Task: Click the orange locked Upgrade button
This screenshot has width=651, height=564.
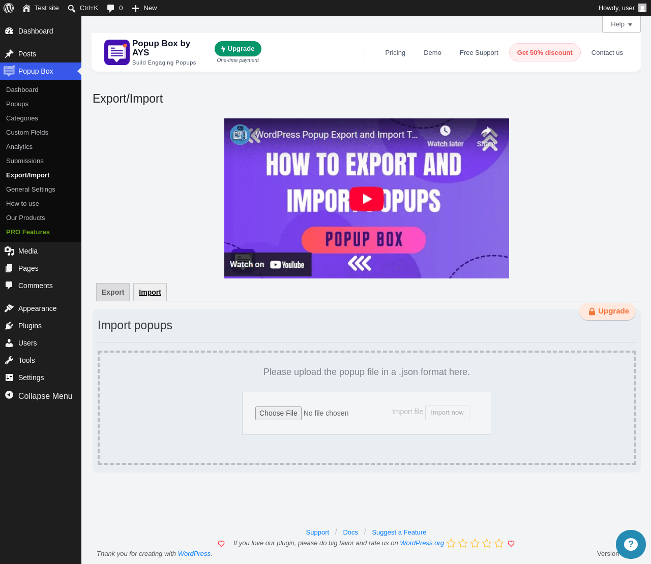Action: coord(608,311)
